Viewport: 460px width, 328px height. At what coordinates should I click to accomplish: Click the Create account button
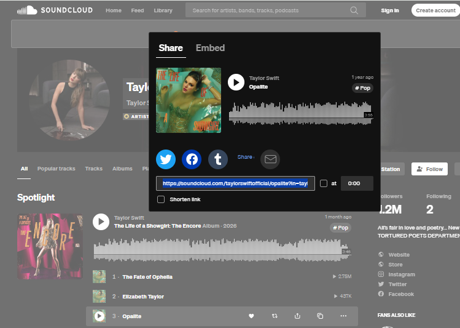[x=435, y=10]
